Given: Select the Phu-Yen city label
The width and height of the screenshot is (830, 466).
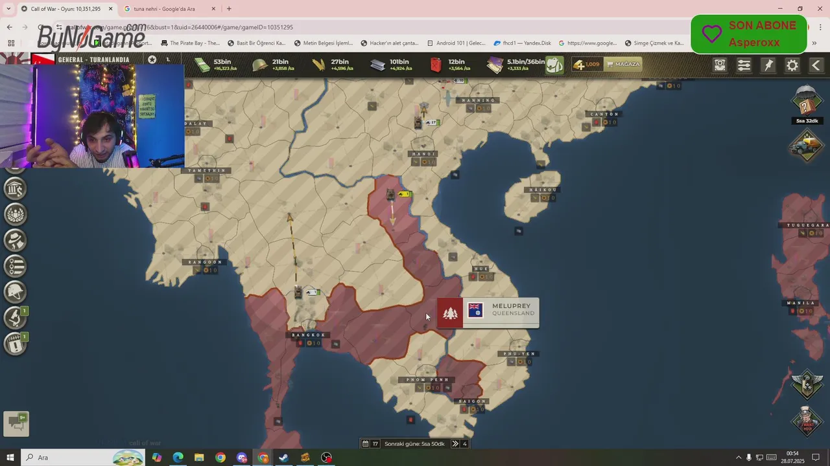Looking at the screenshot, I should 520,354.
